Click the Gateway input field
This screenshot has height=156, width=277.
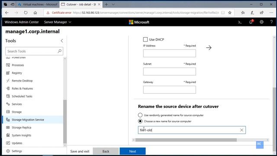tap(169, 90)
